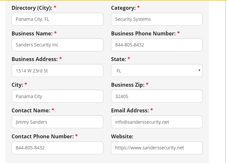The width and height of the screenshot is (227, 163).
Task: Click the "Website:" label text
Action: [x=122, y=136]
